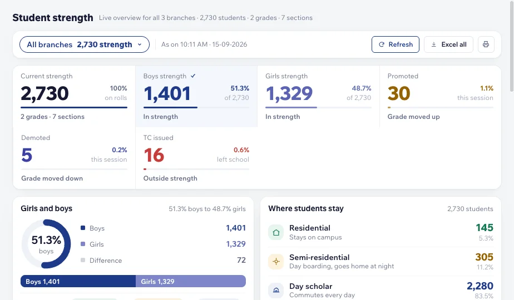514x300 pixels.
Task: Click the timestamp As on 10:11 AM
Action: coord(204,44)
